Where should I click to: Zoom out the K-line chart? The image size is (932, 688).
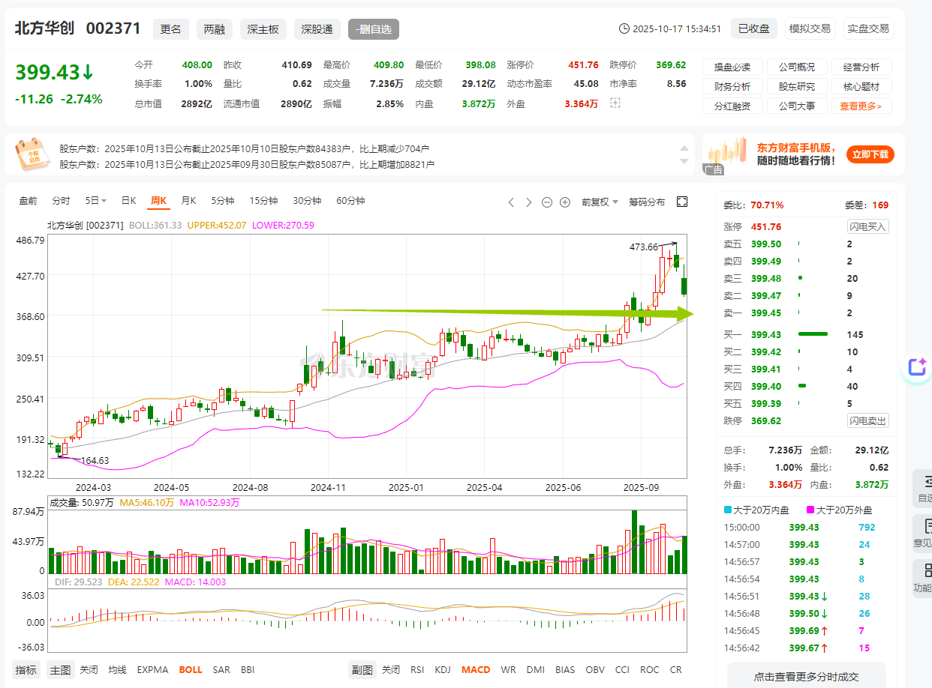(546, 202)
